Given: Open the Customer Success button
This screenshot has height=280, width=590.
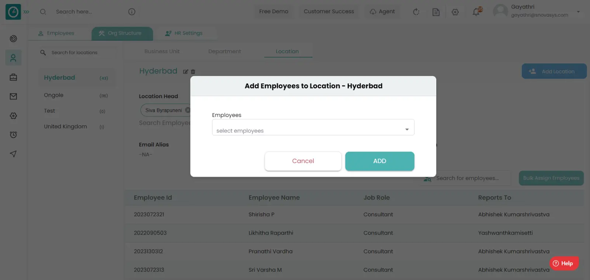Looking at the screenshot, I should [329, 11].
